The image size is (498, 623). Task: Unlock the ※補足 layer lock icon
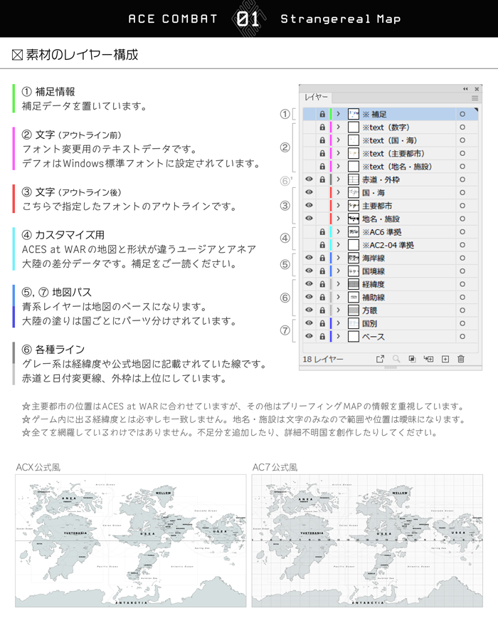(322, 114)
